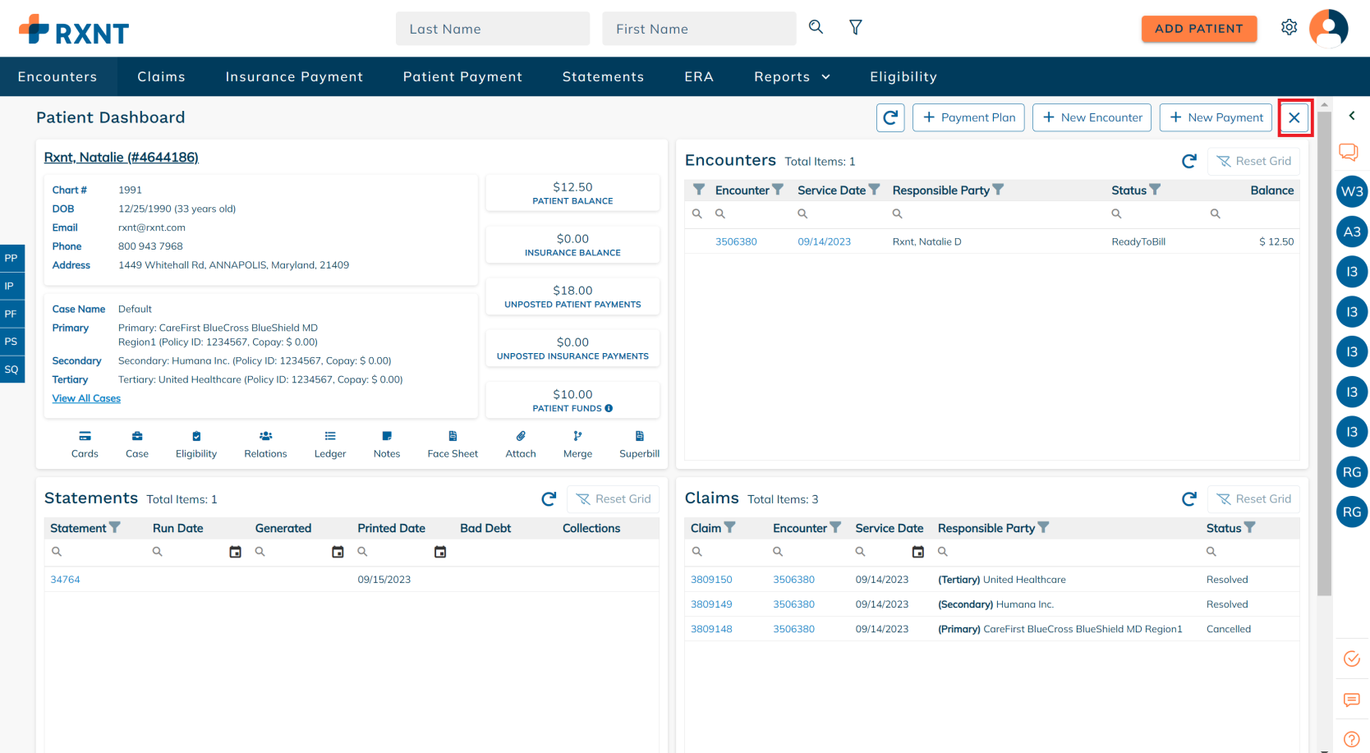Check Eligibility via the shield icon
The image size is (1370, 753).
pyautogui.click(x=195, y=443)
